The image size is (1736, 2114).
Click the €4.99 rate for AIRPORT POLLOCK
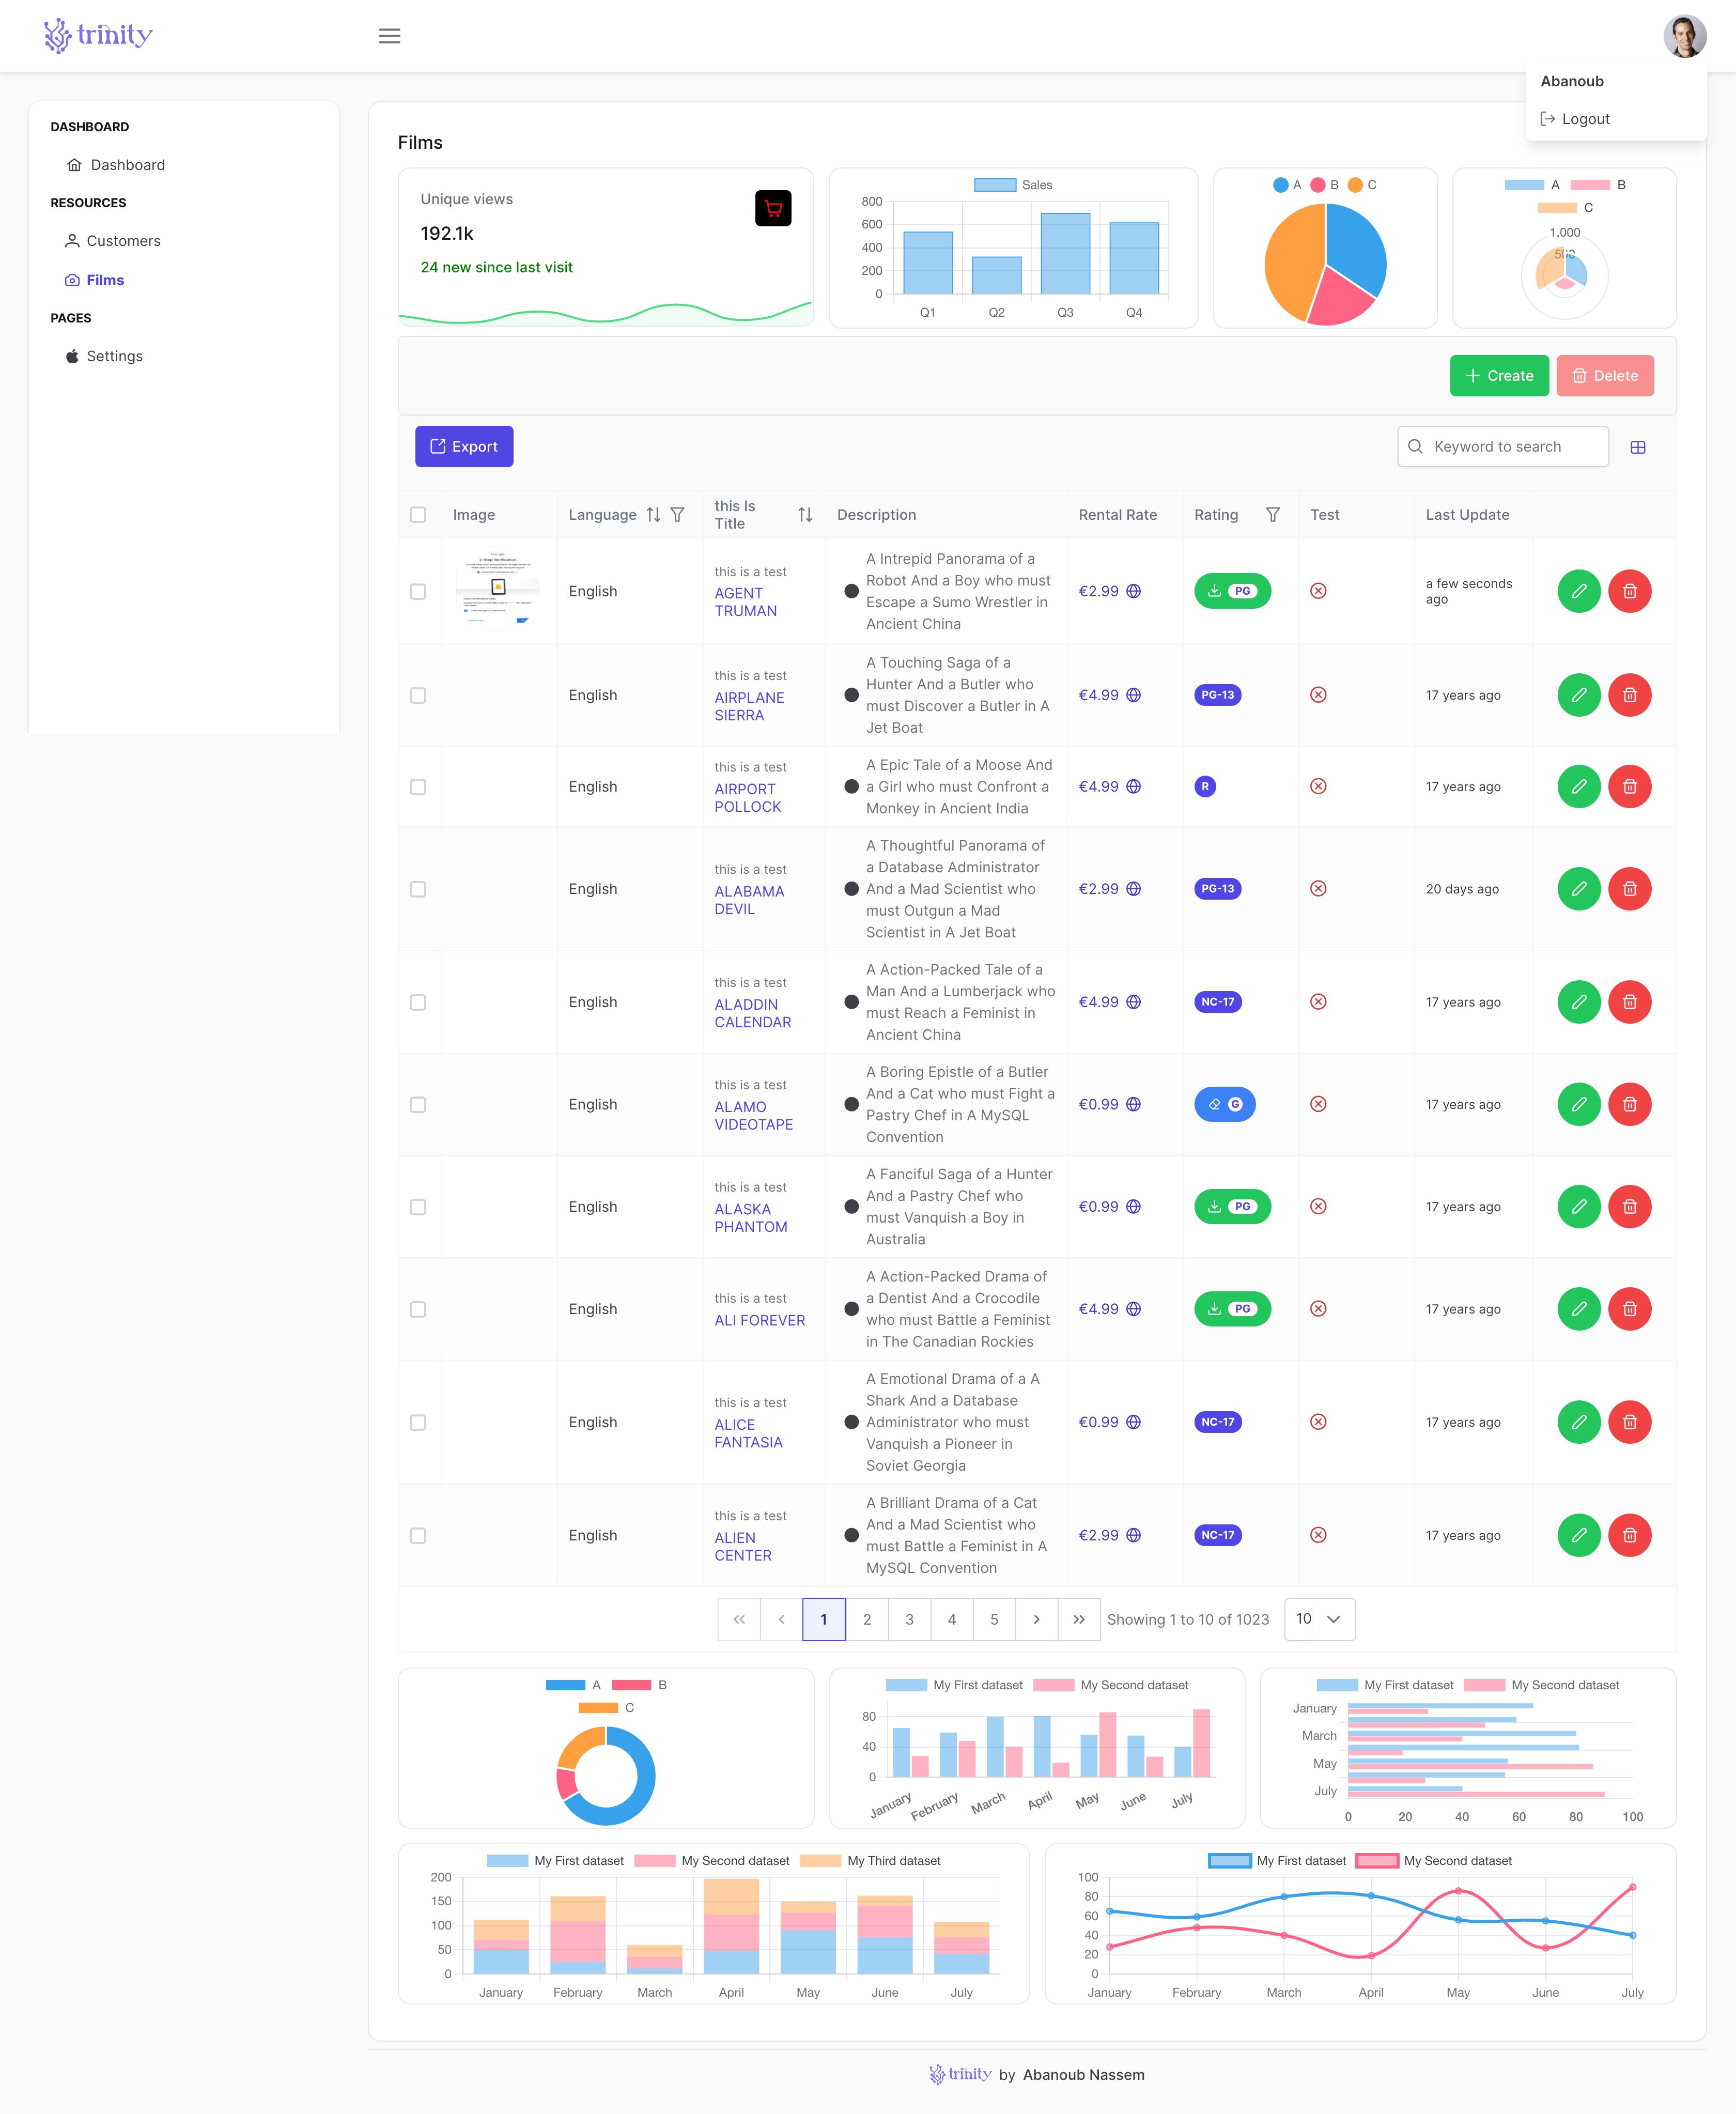point(1098,787)
